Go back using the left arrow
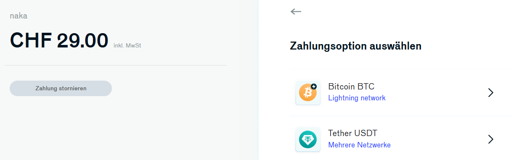 click(x=296, y=11)
